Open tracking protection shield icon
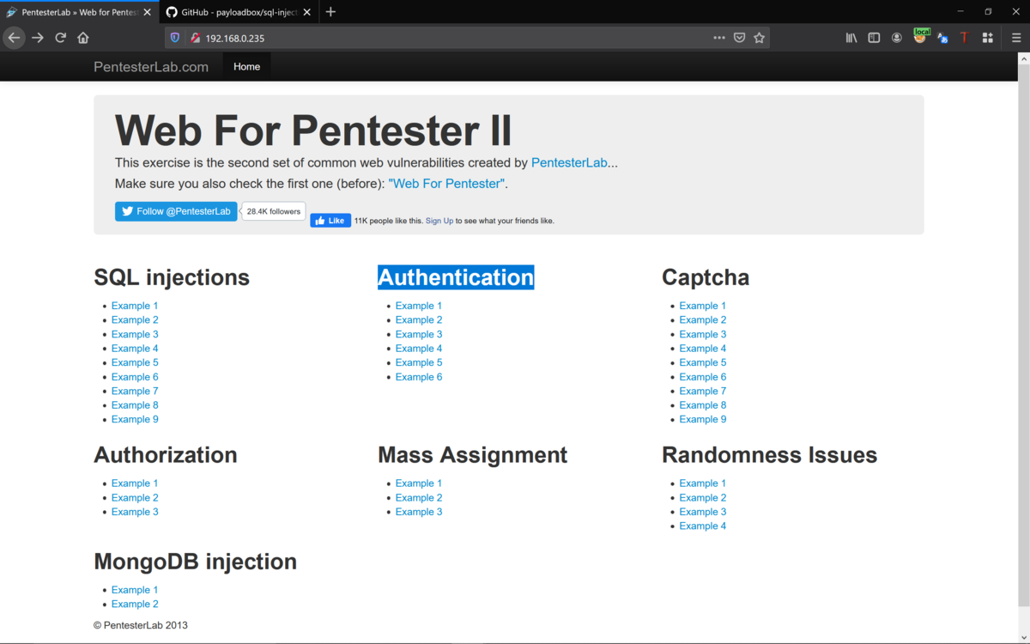Screen dimensions: 1030x644 coord(175,38)
